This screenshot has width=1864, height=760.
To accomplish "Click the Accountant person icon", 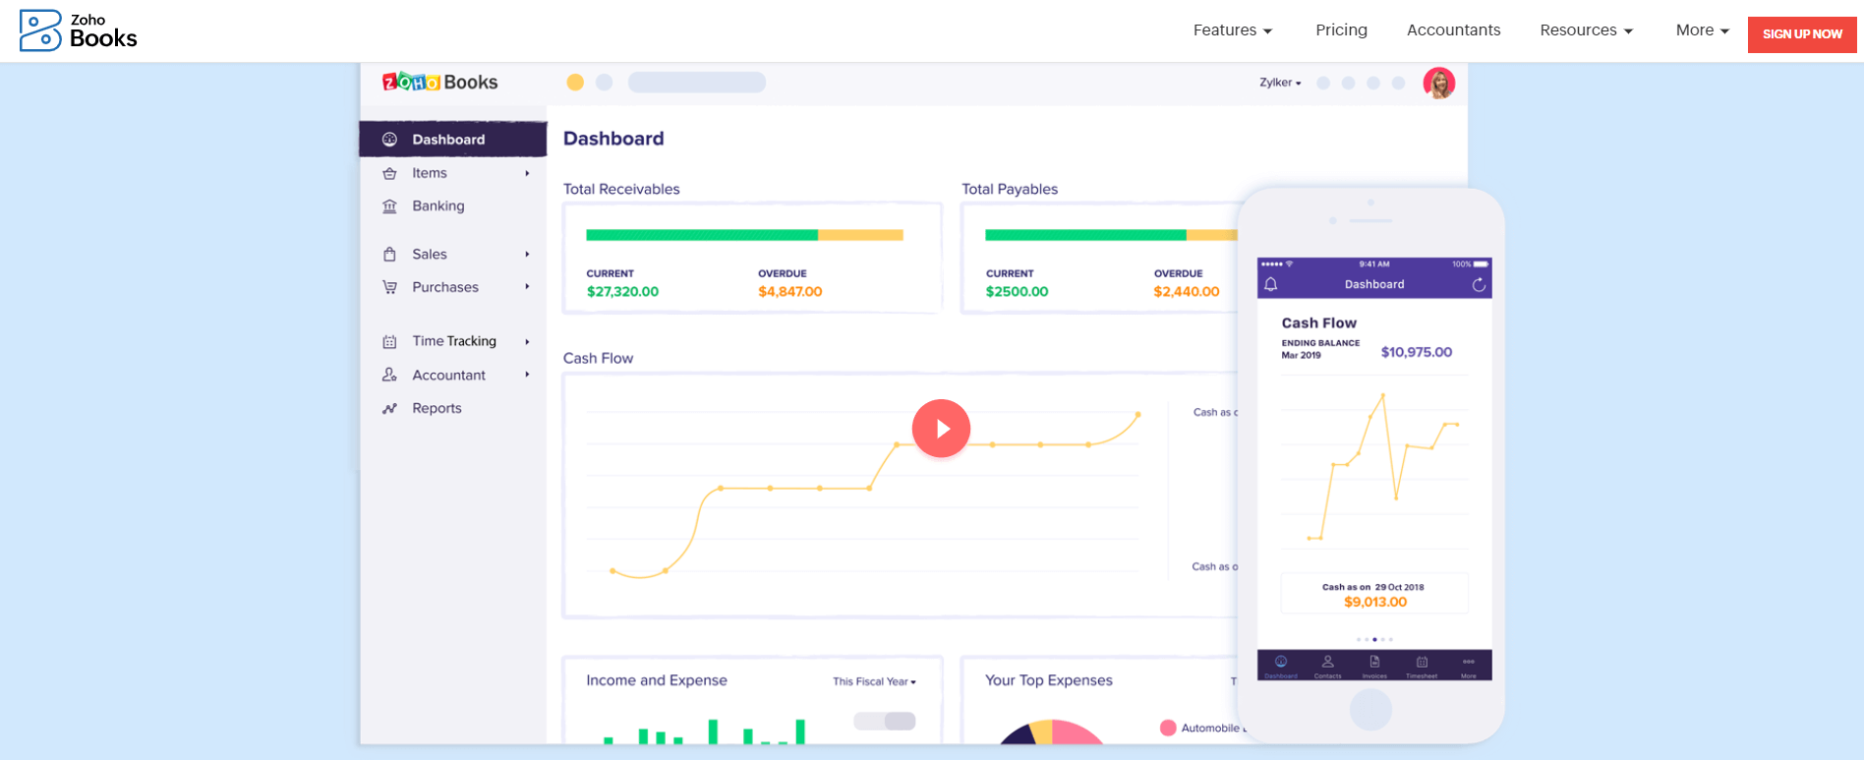I will coord(389,375).
